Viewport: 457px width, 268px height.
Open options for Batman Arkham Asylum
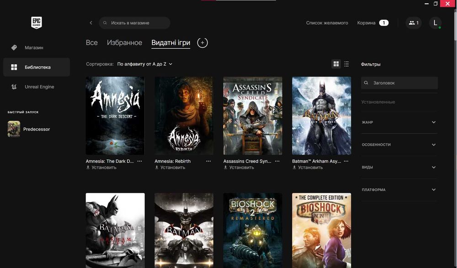346,161
